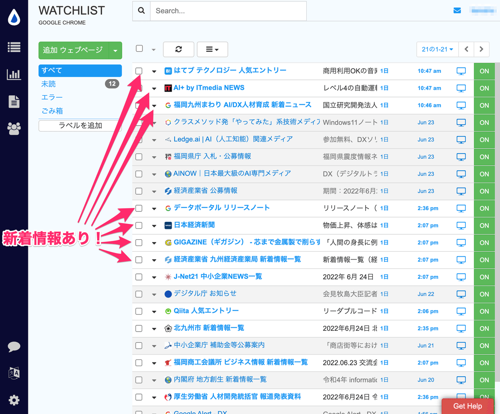This screenshot has height=414, width=500.
Task: Open the team members icon
Action: [x=14, y=129]
